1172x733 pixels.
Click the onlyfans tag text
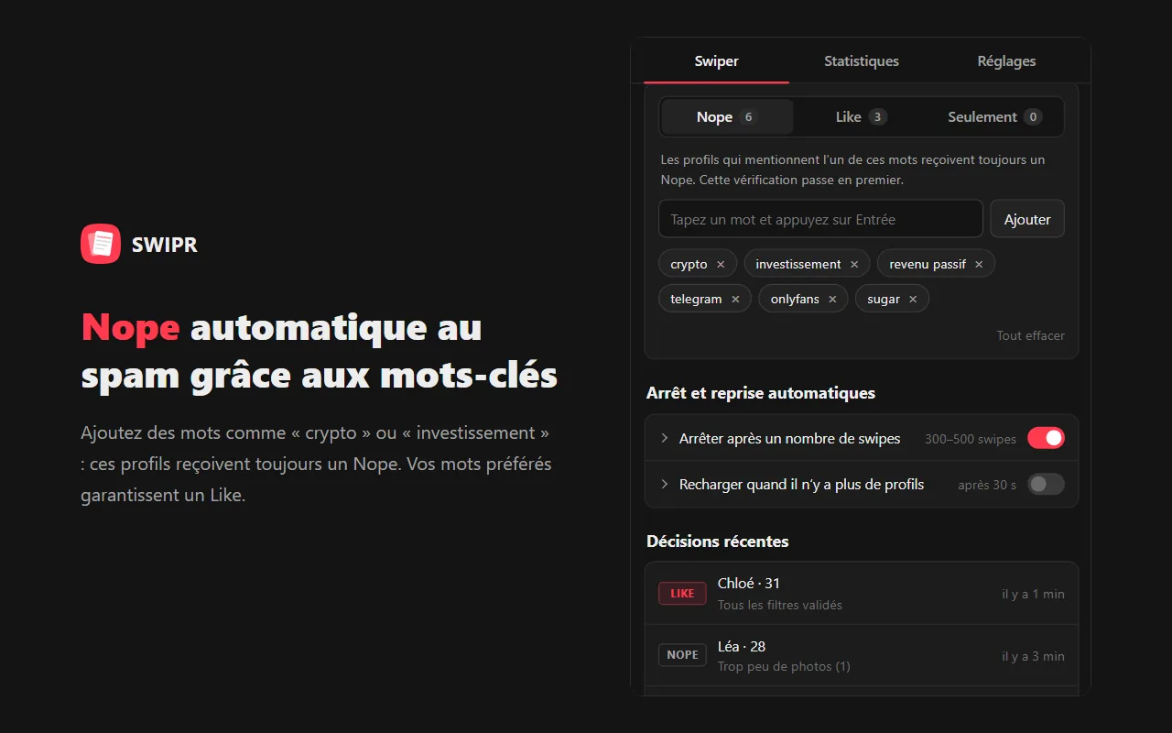point(795,299)
